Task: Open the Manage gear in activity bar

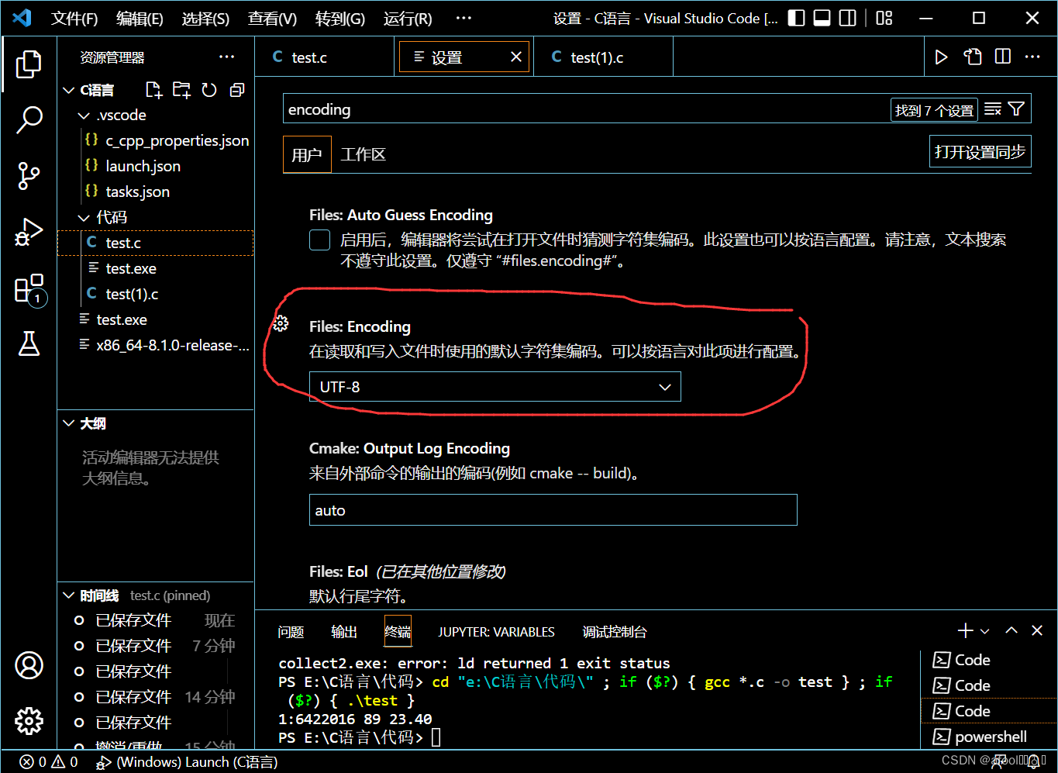Action: [x=29, y=721]
